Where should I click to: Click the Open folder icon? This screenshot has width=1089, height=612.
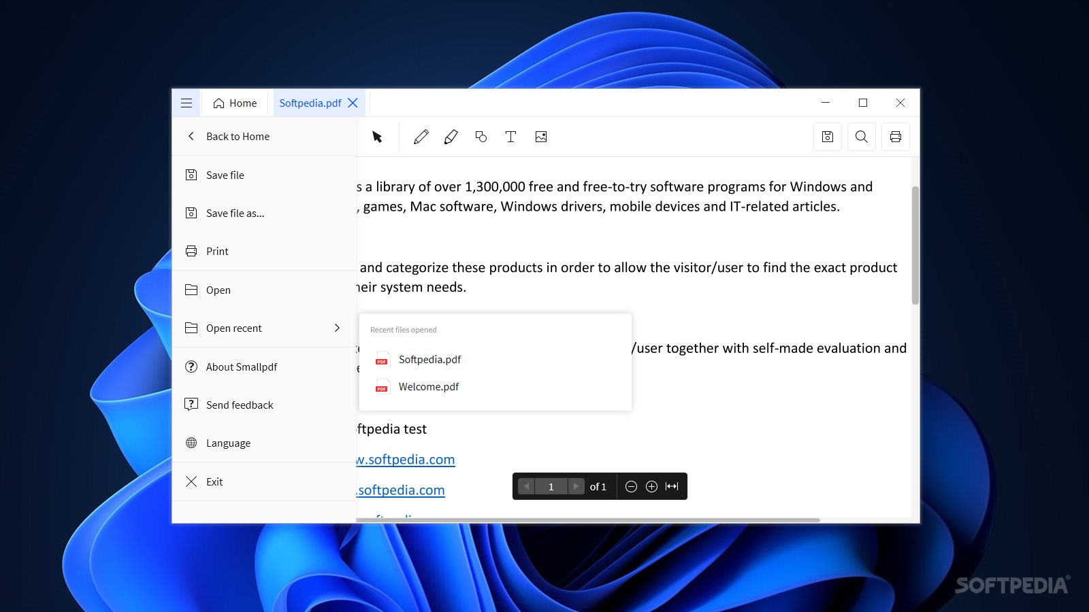coord(191,290)
